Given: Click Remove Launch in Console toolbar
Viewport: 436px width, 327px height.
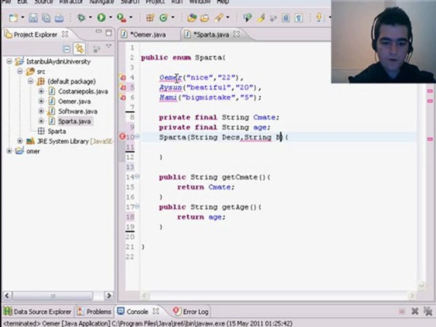Looking at the screenshot, I should (415, 311).
